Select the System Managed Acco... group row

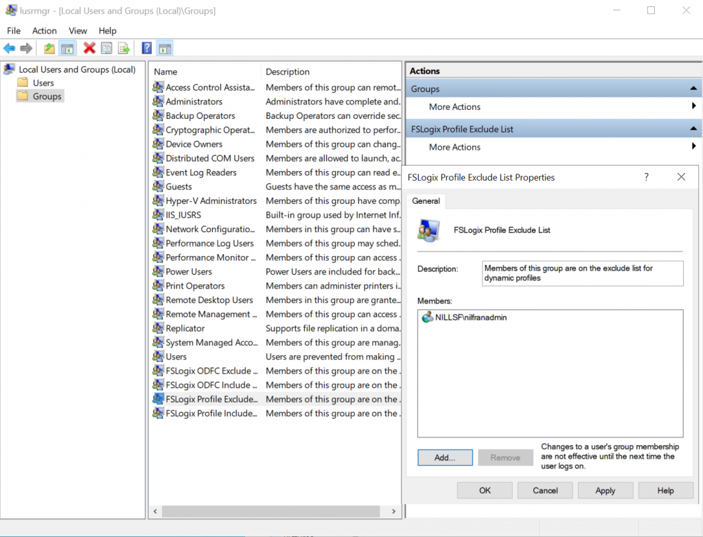pos(276,343)
